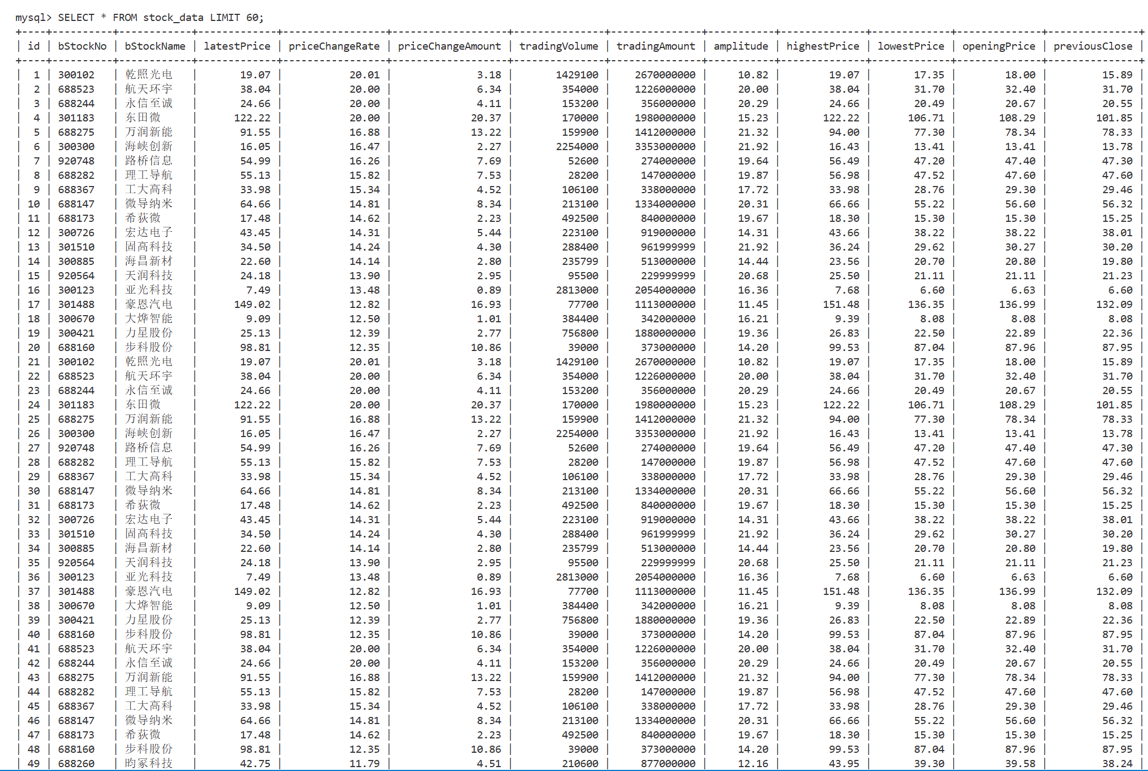This screenshot has width=1148, height=771.
Task: Click the highestPrice column header
Action: coord(822,46)
